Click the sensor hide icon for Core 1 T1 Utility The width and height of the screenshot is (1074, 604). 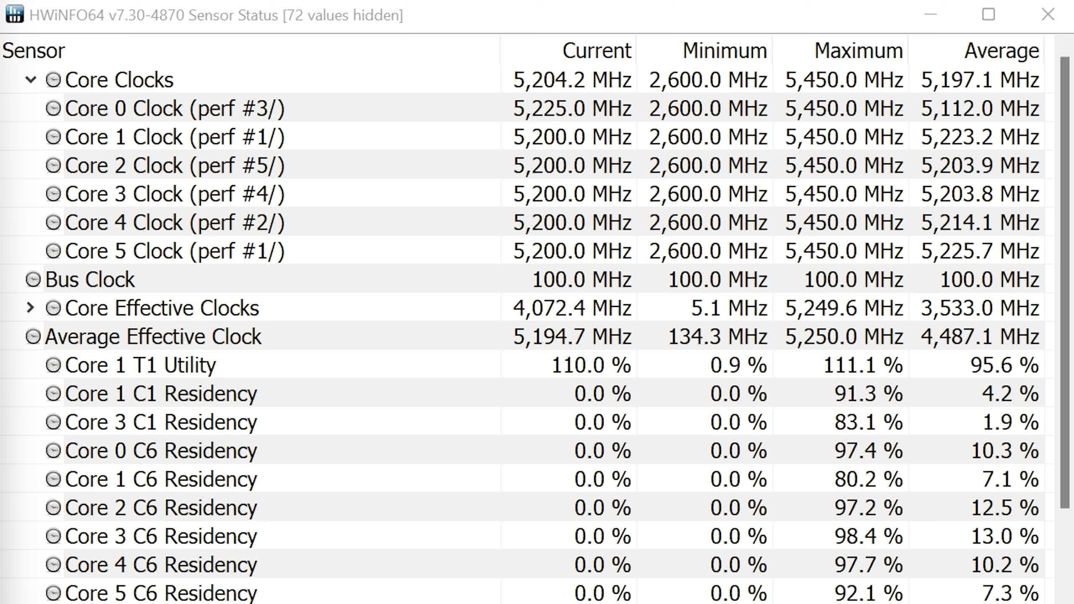tap(54, 365)
